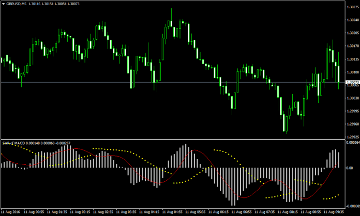Click the 0.00 level on indicator scale
Screen dimensions: 360x216
click(350, 168)
